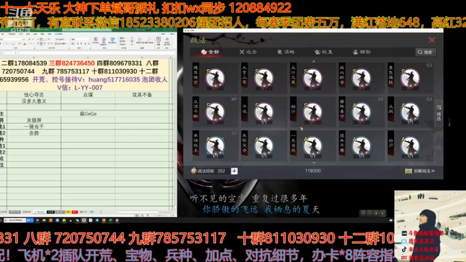
Task: Select spreadsheet header cell 怯心夺志
Action: point(34,95)
